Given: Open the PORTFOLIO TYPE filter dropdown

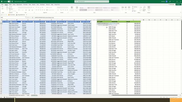Looking at the screenshot, I should click(67, 22).
